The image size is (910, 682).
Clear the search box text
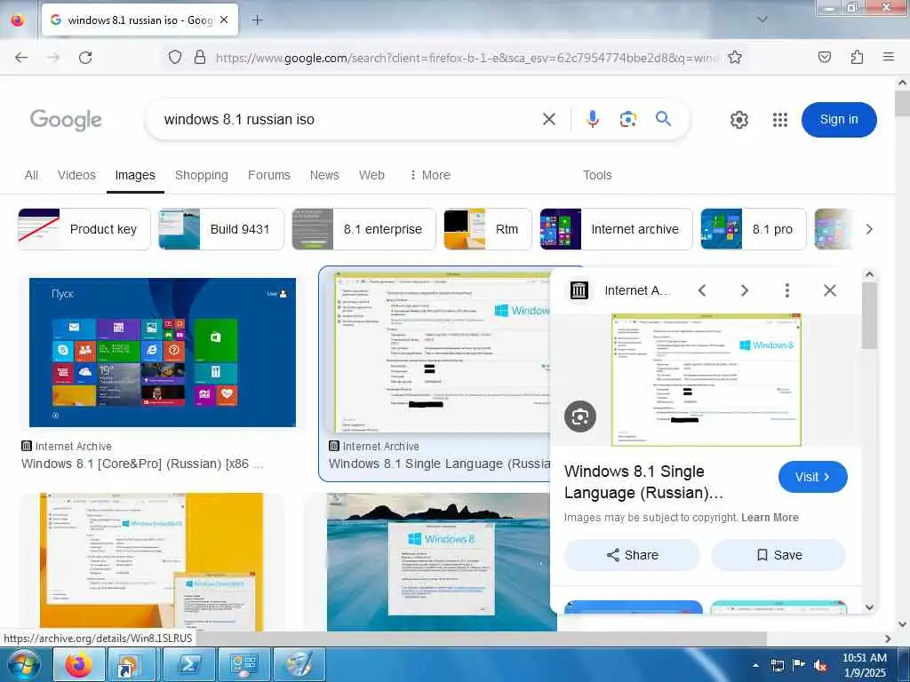tap(548, 120)
